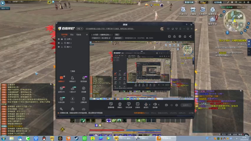This screenshot has width=251, height=141.
Task: Open the first square room header icon
Action: tap(169, 36)
